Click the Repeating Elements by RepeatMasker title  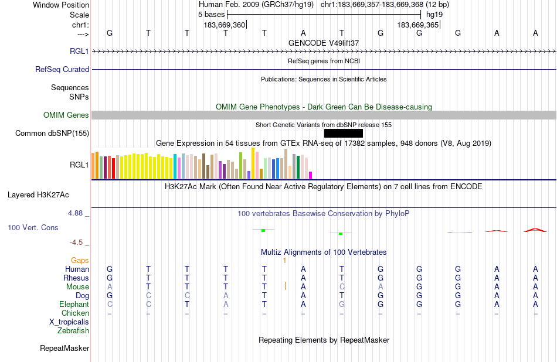(324, 340)
